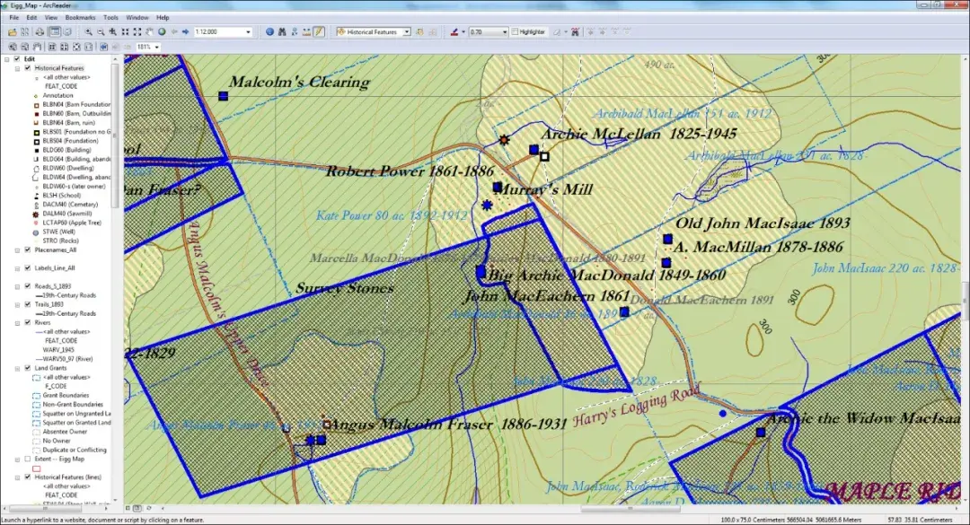Image resolution: width=970 pixels, height=525 pixels.
Task: Activate the Hyperlink lightning bolt tool
Action: click(x=318, y=31)
